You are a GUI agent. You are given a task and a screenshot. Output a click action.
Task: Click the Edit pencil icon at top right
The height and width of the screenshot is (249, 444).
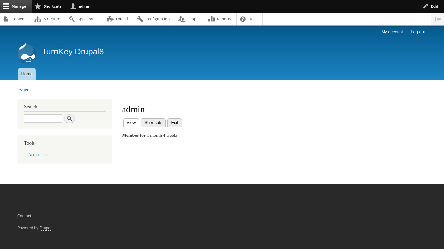pos(425,6)
